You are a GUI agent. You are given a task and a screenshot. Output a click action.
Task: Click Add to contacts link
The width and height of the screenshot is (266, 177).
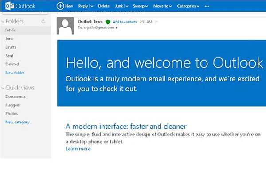[125, 22]
